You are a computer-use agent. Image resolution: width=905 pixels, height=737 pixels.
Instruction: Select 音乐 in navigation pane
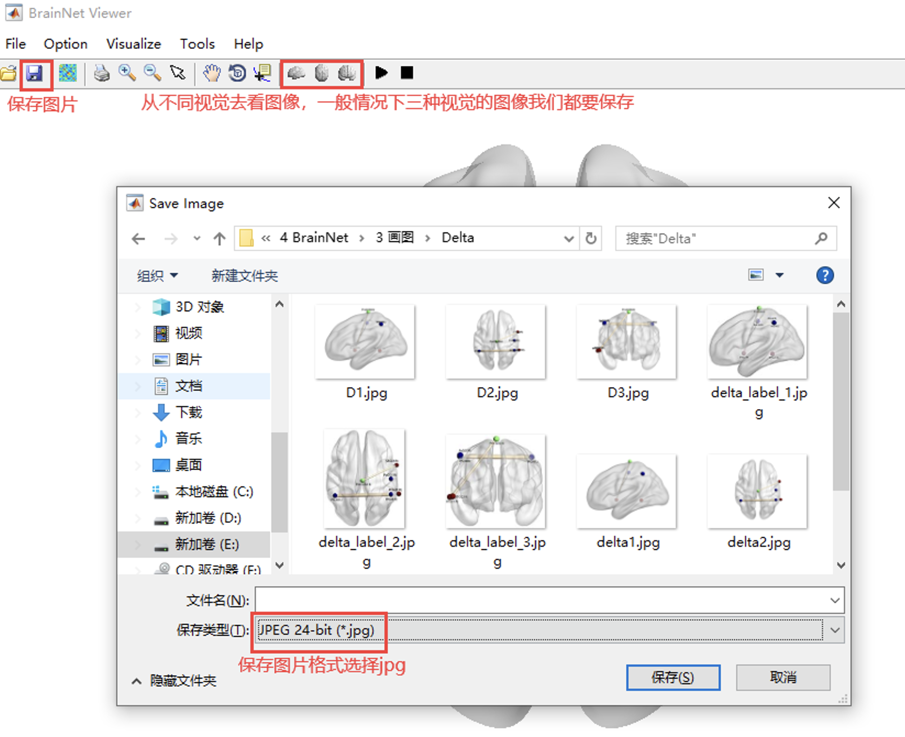coord(194,438)
